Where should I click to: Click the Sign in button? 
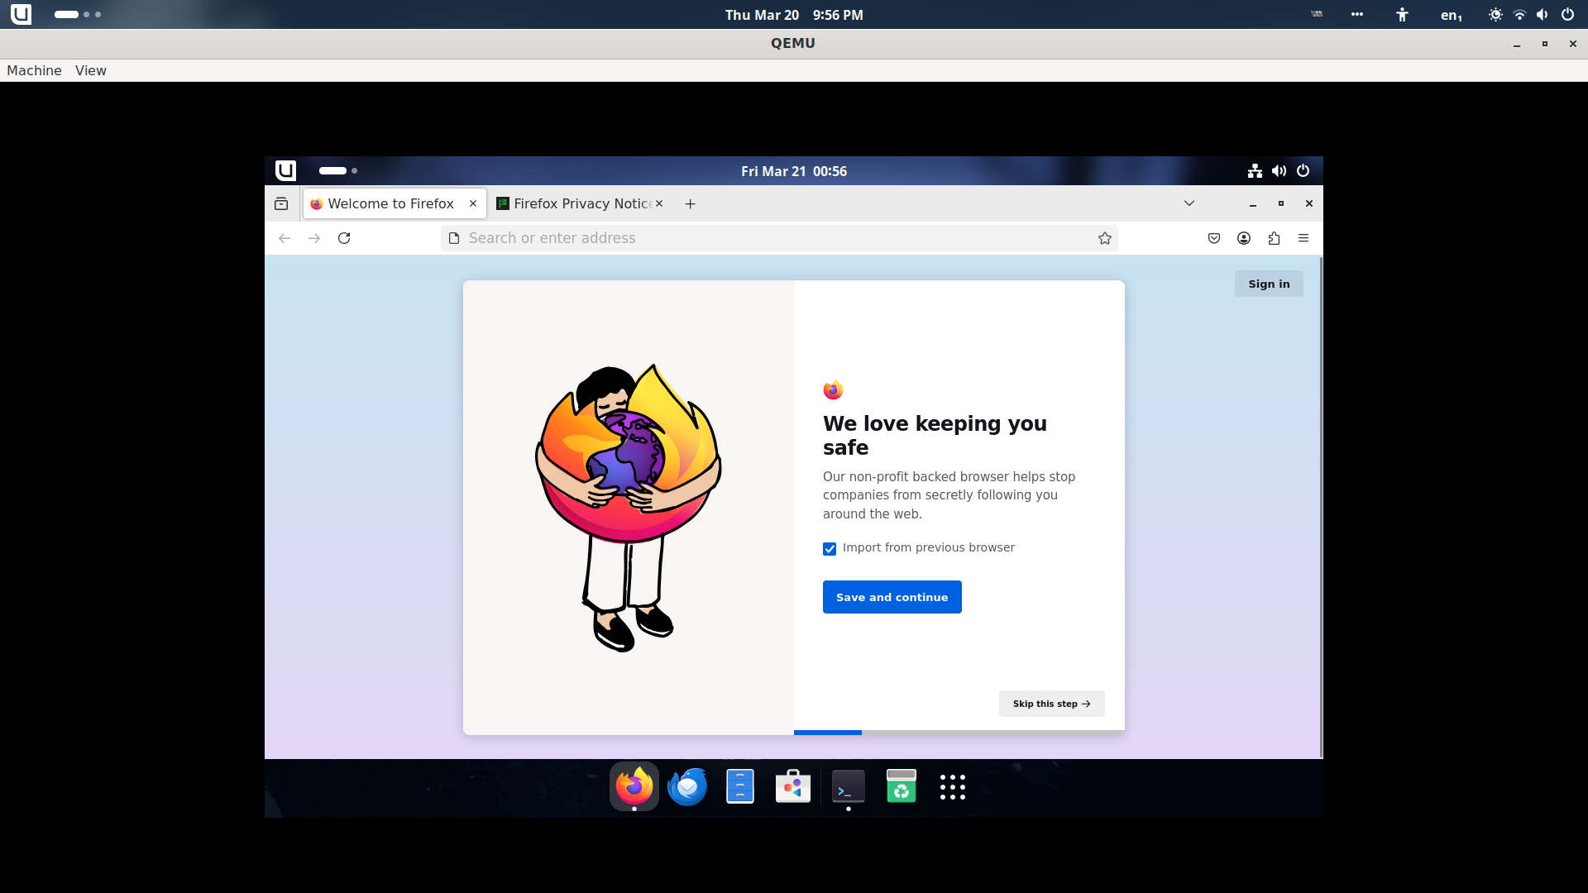pos(1268,284)
